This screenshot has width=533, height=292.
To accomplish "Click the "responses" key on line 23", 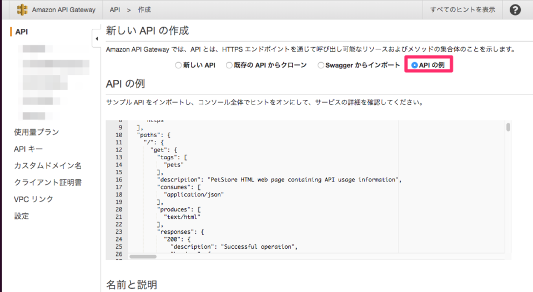I will point(177,232).
